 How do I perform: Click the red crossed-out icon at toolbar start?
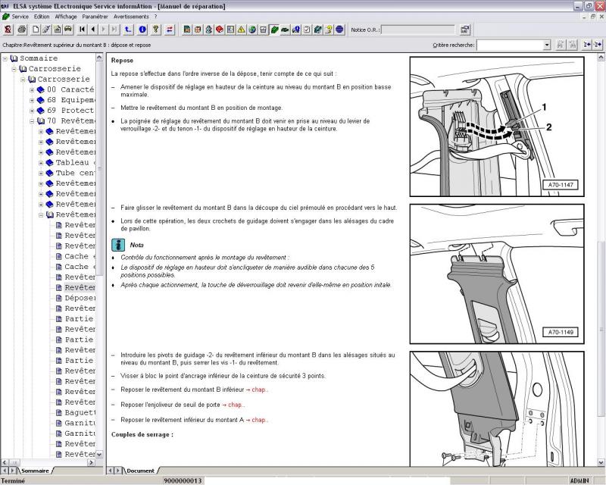point(8,30)
